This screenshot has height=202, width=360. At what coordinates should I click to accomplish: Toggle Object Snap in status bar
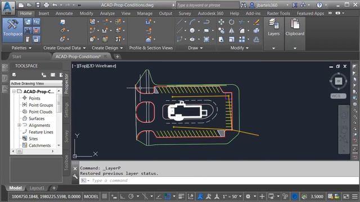[168, 196]
